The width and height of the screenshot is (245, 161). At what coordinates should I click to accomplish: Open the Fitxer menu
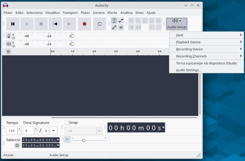[x=8, y=13]
